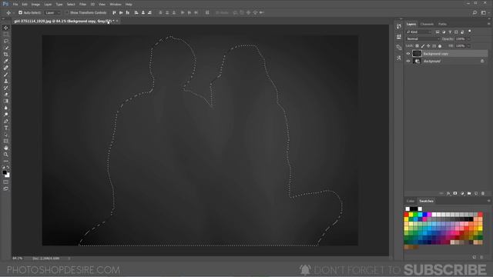The height and width of the screenshot is (277, 493).
Task: Select the Rectangle shape tool
Action: click(x=6, y=142)
